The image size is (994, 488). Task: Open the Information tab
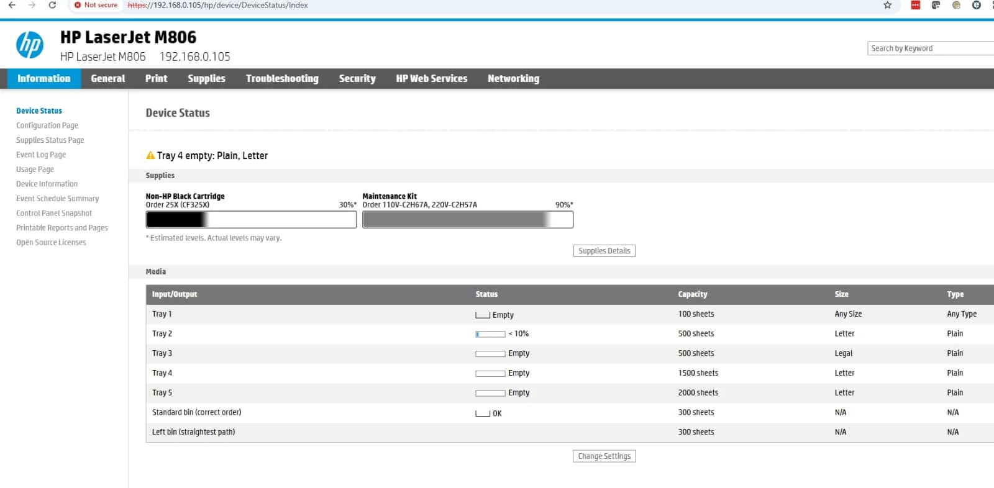[x=44, y=79]
